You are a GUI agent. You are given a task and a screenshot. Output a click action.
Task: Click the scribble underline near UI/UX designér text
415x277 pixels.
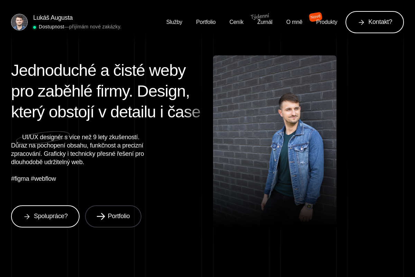click(x=43, y=138)
